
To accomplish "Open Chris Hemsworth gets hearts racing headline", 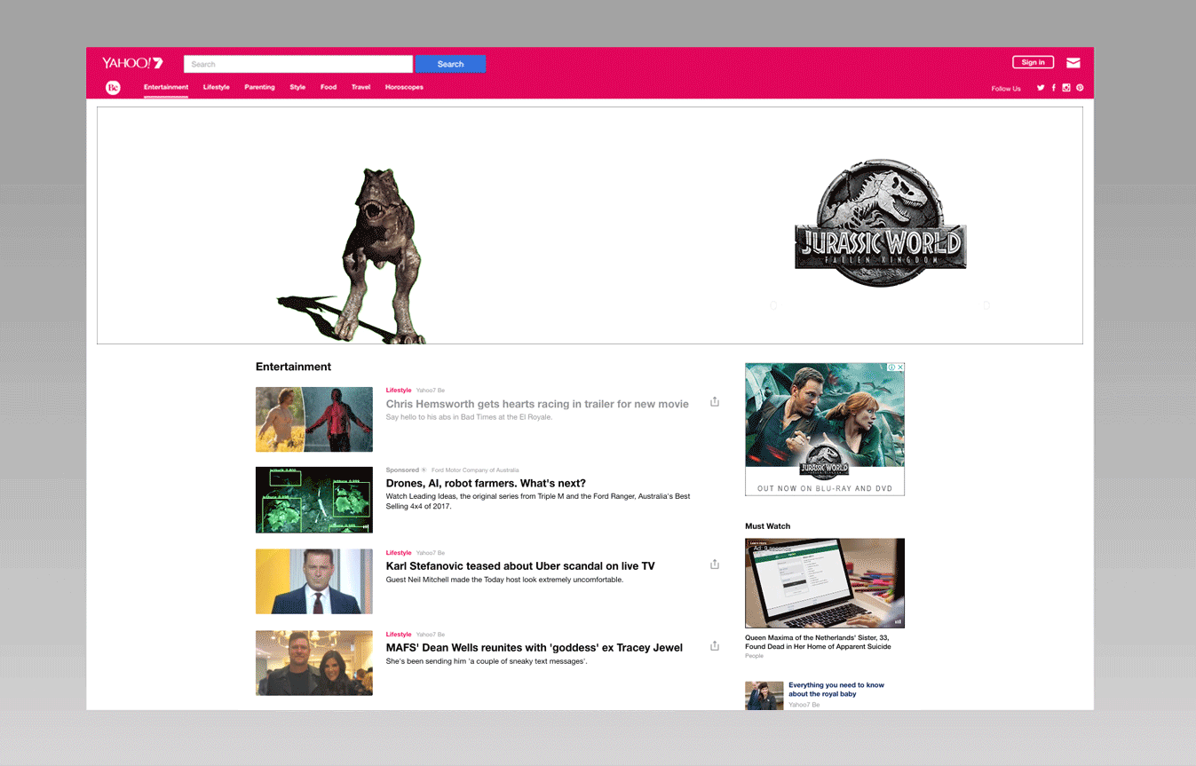I will coord(537,404).
